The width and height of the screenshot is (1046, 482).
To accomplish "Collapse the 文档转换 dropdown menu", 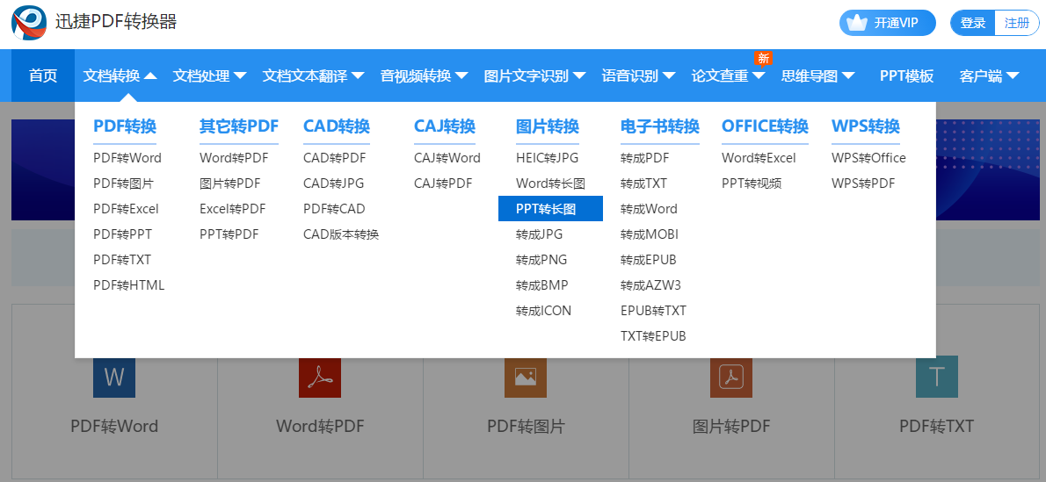I will [120, 76].
